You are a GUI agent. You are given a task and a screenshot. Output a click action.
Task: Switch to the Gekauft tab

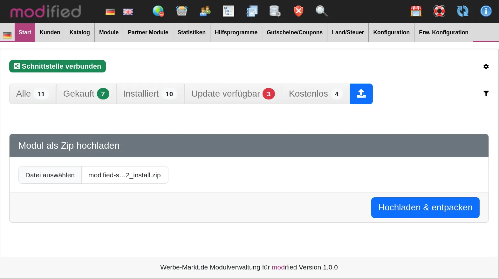coord(86,94)
